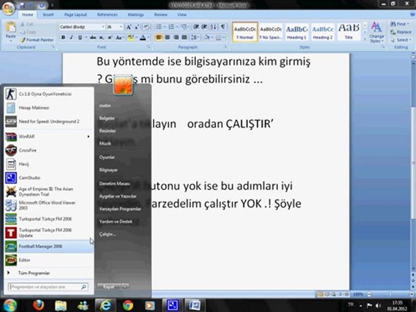
Task: Select Center alignment
Action: pyautogui.click(x=167, y=37)
